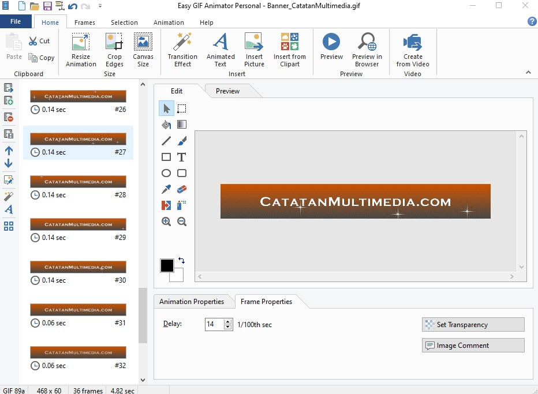Click the zoom out magnifier tool

point(182,222)
